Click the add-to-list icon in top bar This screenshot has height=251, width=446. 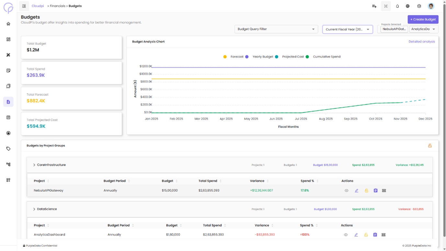pyautogui.click(x=374, y=6)
